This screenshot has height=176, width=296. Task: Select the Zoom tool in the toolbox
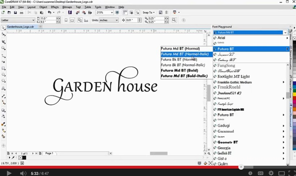3,48
